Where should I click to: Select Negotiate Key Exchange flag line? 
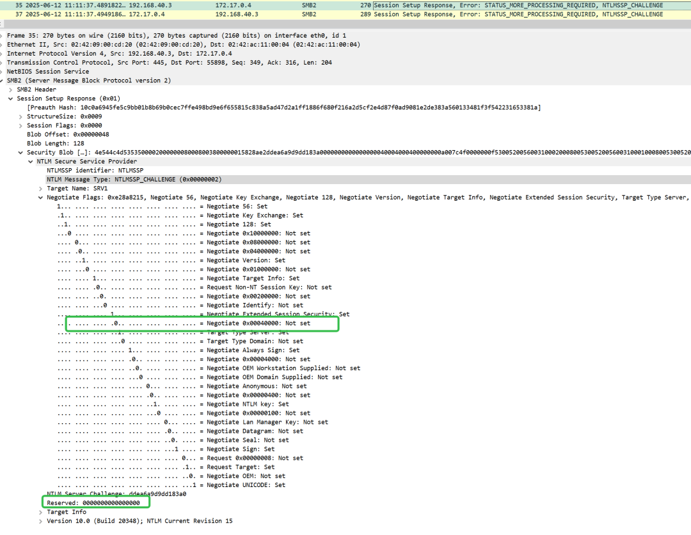point(180,215)
